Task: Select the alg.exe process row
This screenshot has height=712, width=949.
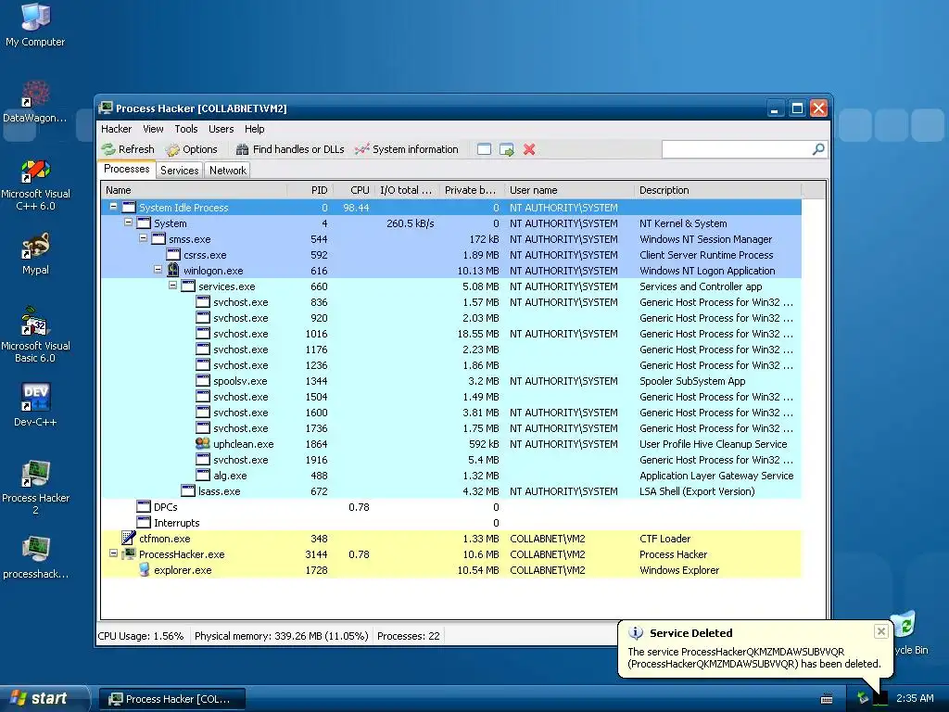Action: 451,476
